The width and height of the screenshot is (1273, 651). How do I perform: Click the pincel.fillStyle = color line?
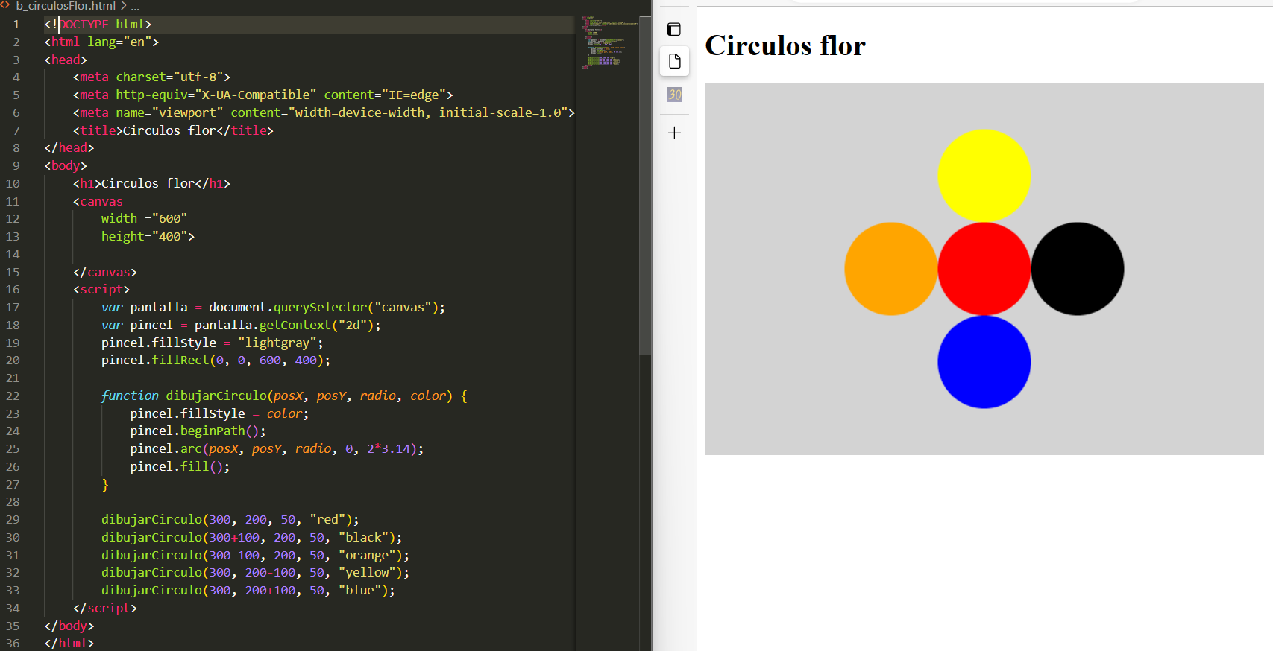click(219, 414)
